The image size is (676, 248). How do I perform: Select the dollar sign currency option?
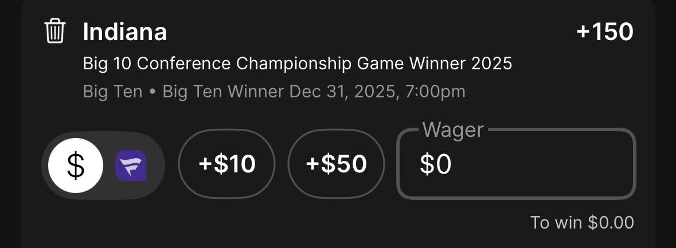coord(76,166)
